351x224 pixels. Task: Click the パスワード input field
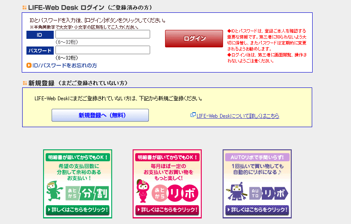[103, 50]
